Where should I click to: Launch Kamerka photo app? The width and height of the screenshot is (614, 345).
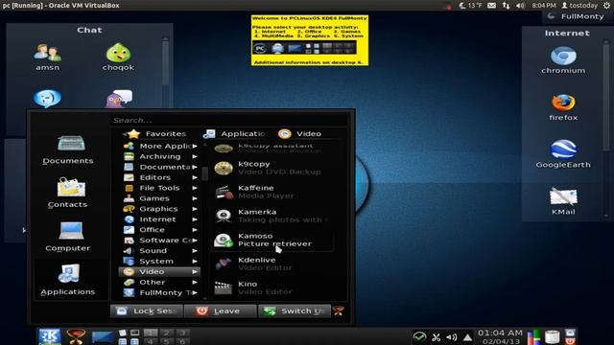(272, 216)
